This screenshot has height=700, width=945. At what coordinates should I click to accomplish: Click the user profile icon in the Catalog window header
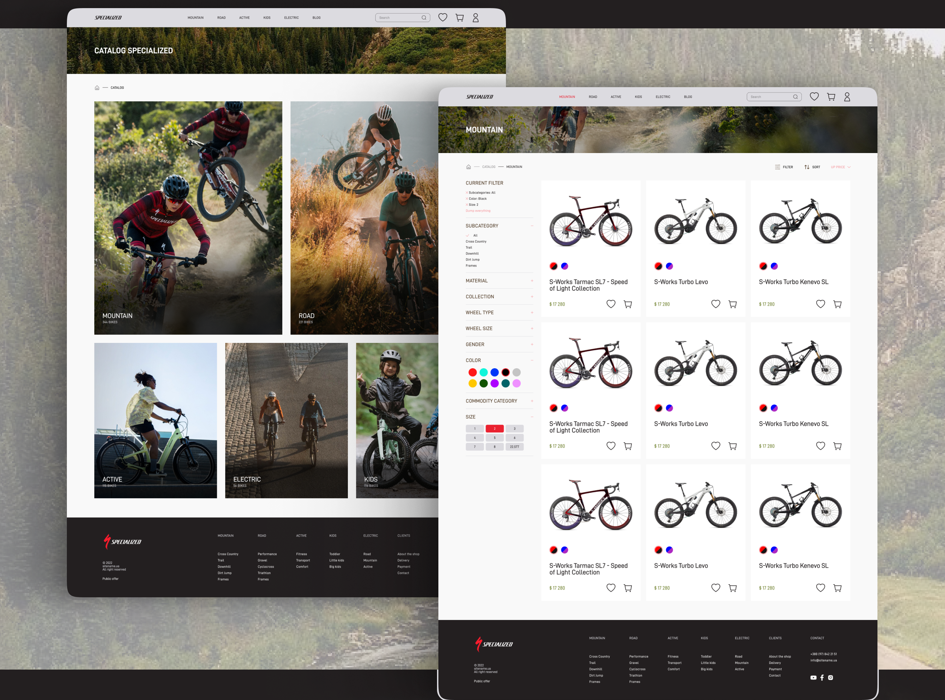pos(476,18)
